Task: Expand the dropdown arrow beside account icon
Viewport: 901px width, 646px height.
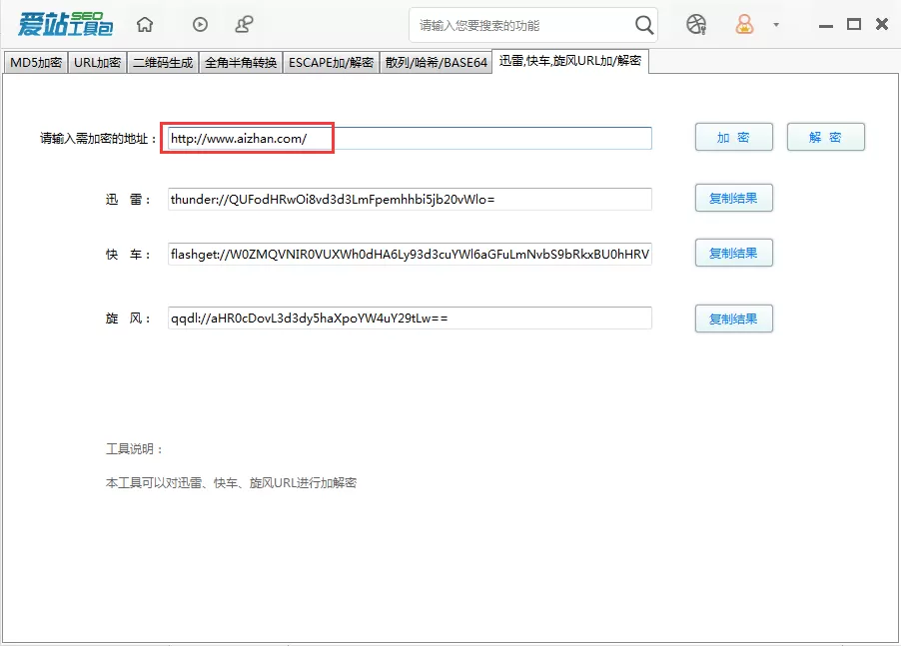Action: click(x=776, y=25)
